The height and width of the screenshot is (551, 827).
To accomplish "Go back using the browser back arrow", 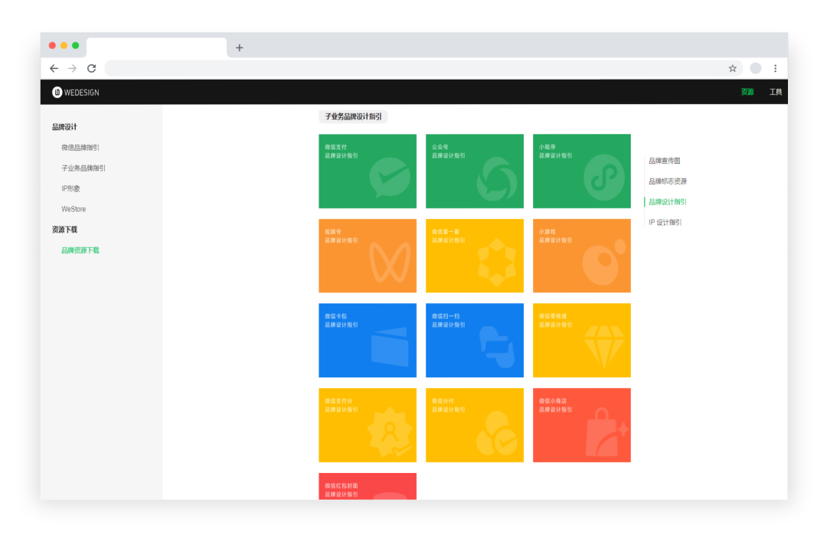I will pos(54,69).
